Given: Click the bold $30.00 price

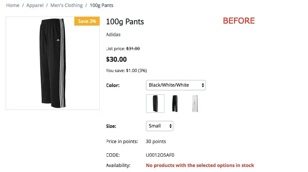Looking at the screenshot, I should [x=116, y=59].
